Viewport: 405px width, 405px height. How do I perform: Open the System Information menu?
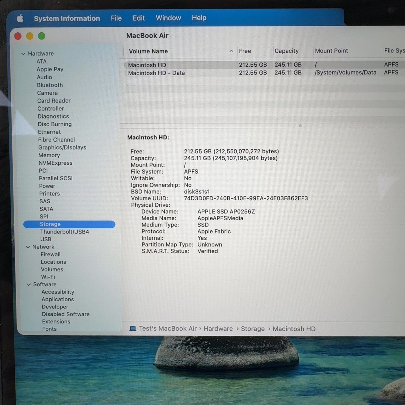pos(67,18)
